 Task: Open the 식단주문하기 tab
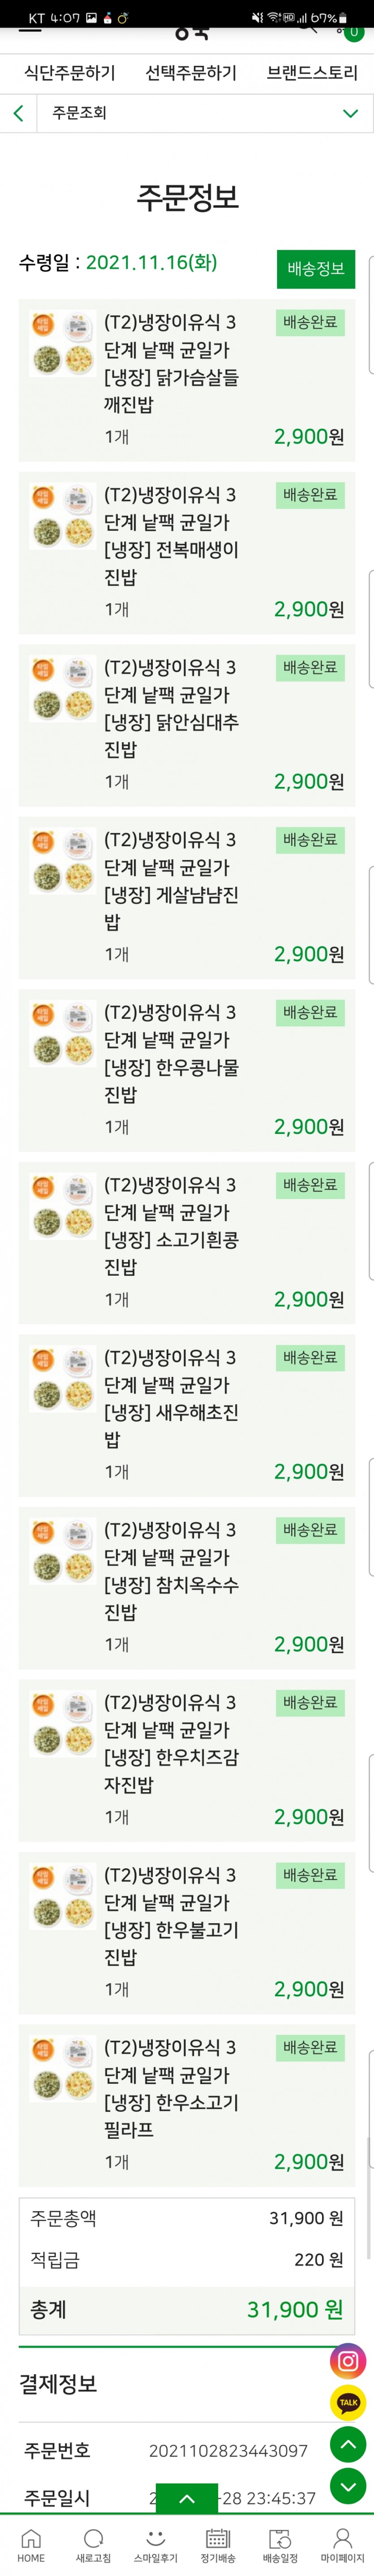(70, 73)
